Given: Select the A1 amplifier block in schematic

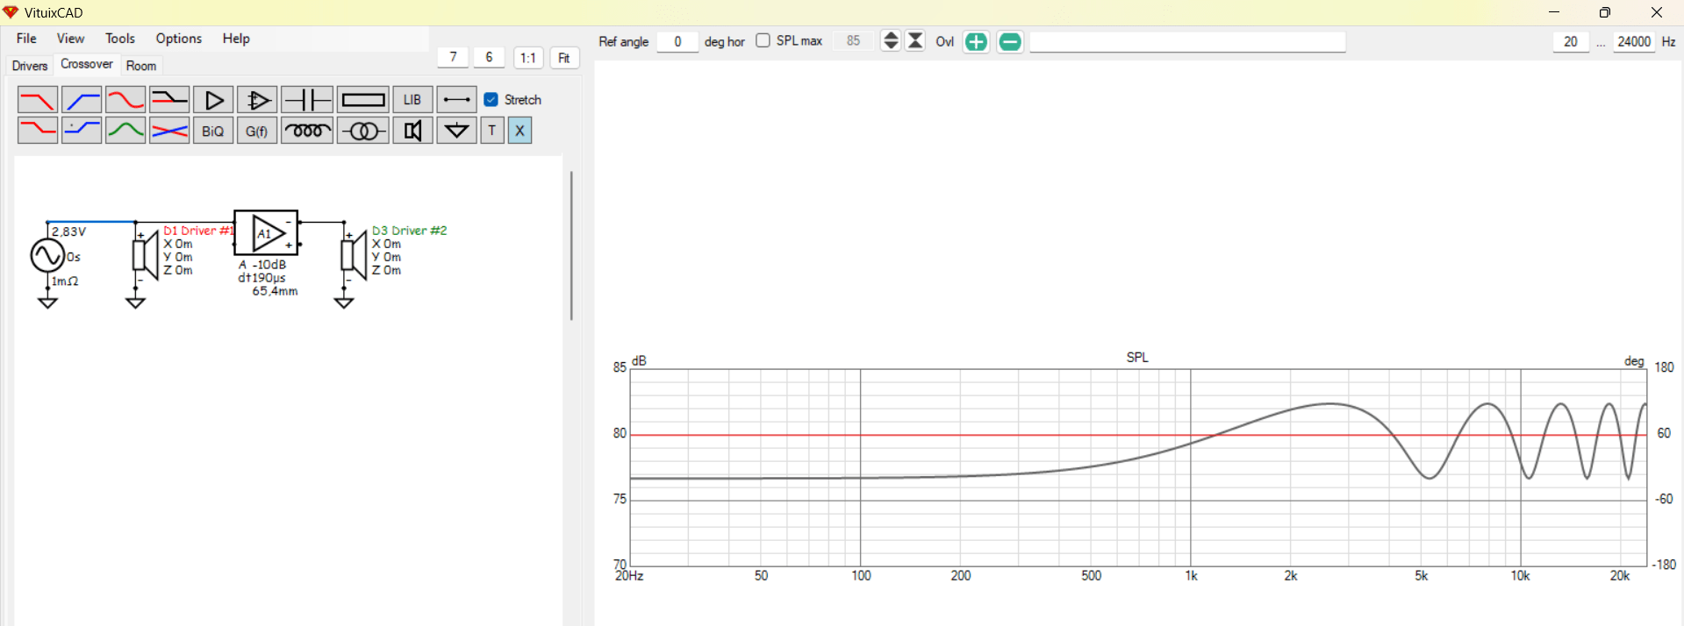Looking at the screenshot, I should (x=266, y=233).
